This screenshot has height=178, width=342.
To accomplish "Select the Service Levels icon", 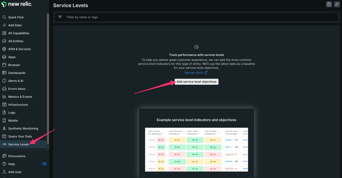I will coord(4,144).
